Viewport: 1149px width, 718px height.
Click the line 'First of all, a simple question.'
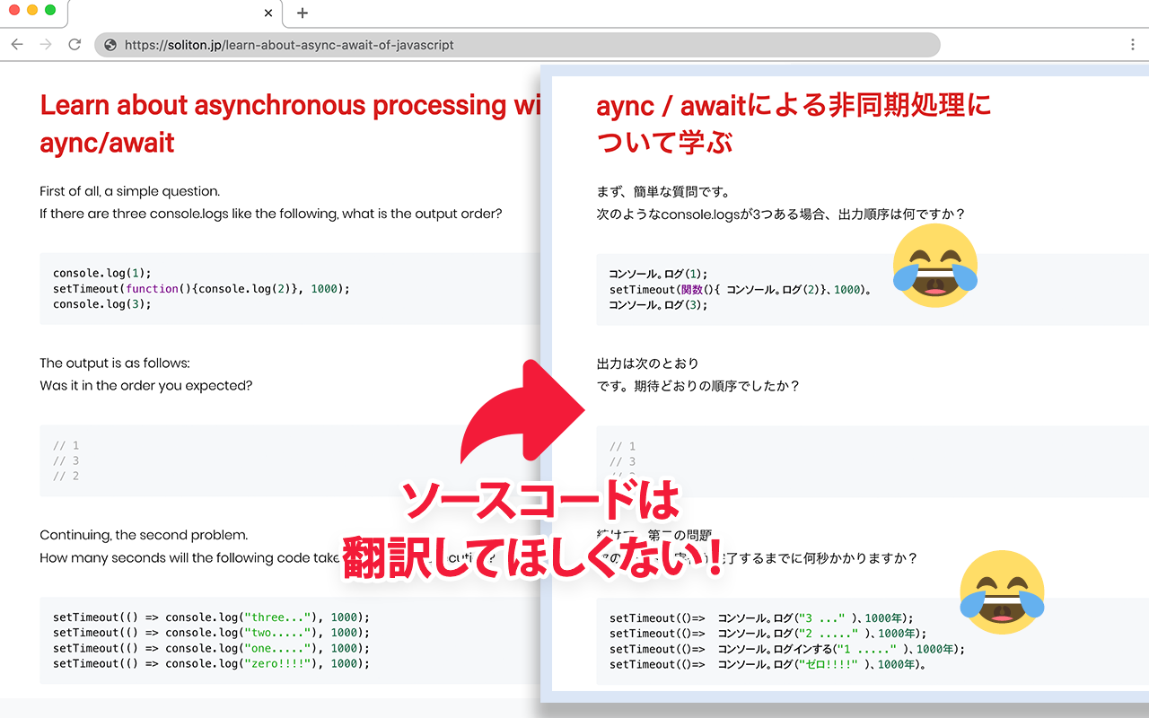point(129,191)
